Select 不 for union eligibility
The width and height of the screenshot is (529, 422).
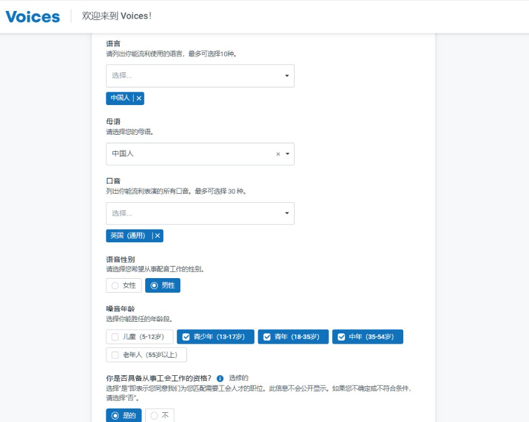[160, 415]
